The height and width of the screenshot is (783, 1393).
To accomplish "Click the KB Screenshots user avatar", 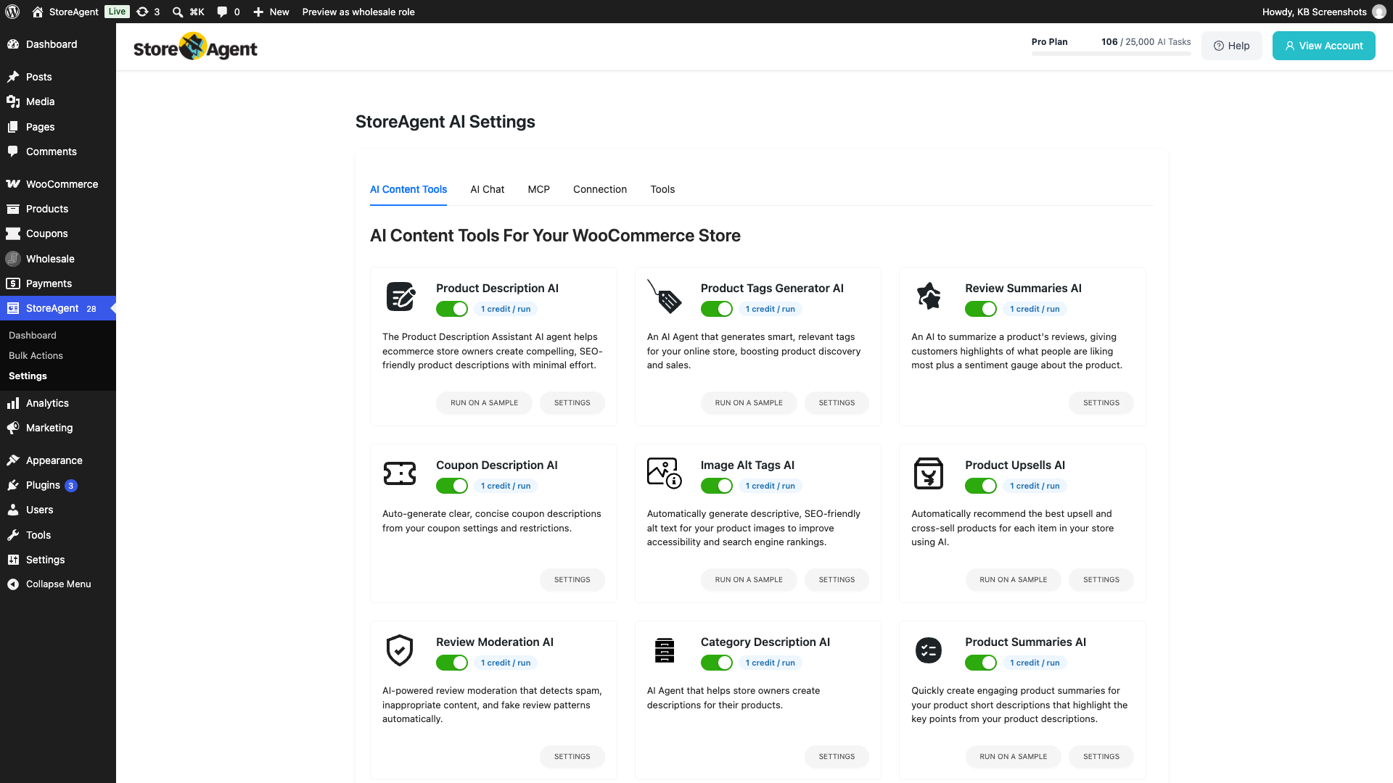I will pos(1379,12).
